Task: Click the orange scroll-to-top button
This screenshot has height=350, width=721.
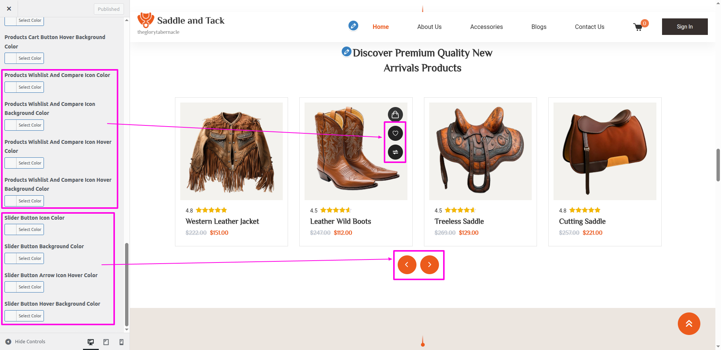Action: click(689, 323)
